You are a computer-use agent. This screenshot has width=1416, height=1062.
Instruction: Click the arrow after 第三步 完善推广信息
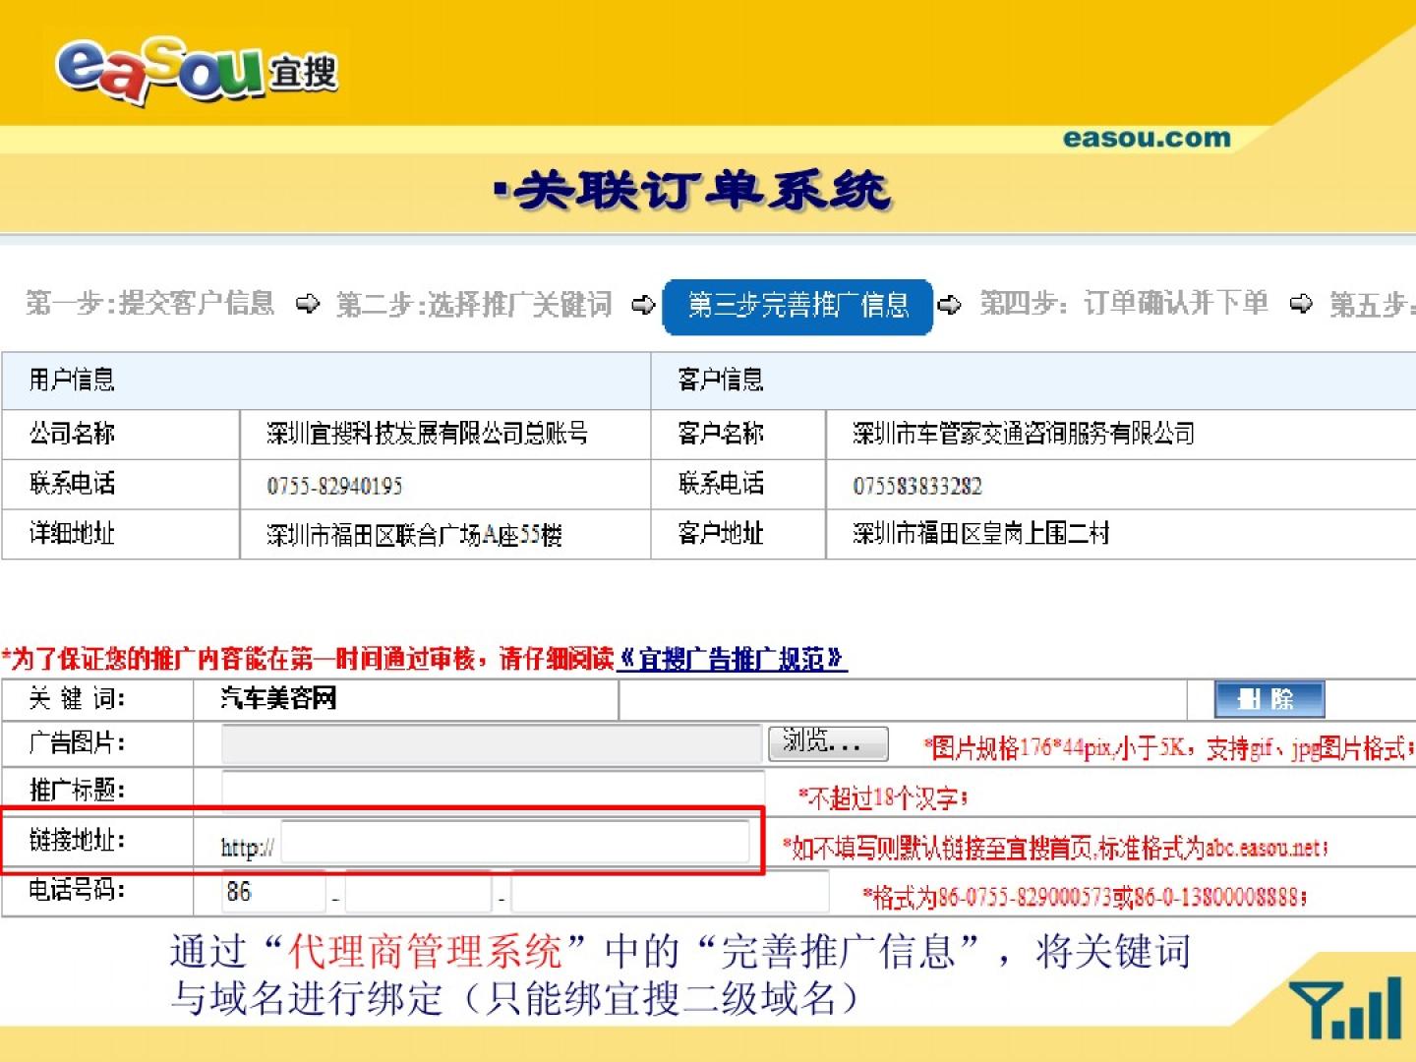tap(949, 305)
